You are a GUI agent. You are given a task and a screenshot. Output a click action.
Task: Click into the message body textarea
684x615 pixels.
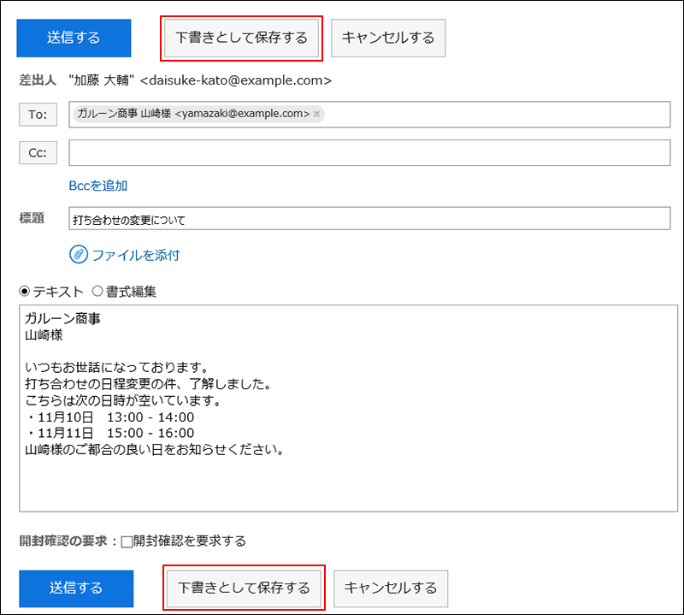point(348,408)
